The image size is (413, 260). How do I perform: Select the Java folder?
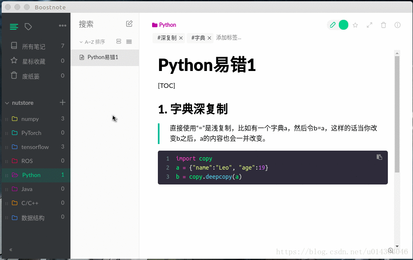coord(36,189)
